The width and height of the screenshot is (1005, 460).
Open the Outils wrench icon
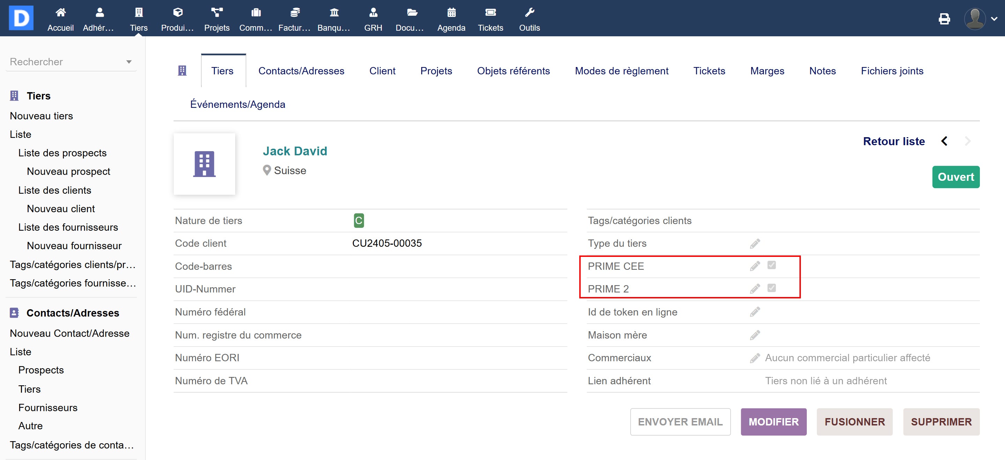529,13
